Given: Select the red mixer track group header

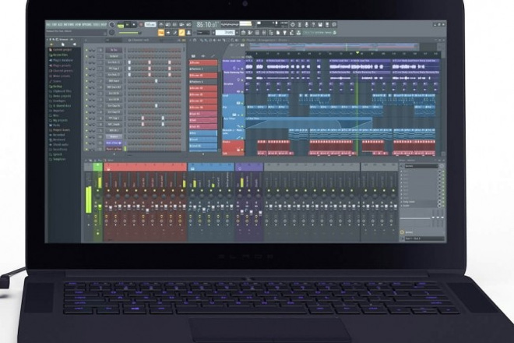Looking at the screenshot, I should [x=145, y=167].
